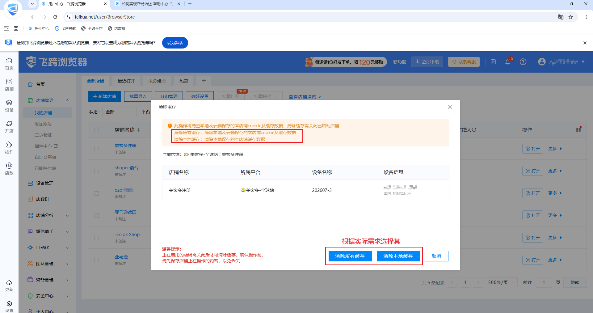
Task: Open the 500条/页 page size dropdown
Action: click(501, 282)
